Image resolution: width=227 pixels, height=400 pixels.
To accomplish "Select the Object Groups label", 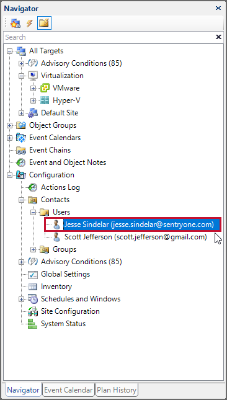I will click(x=53, y=125).
